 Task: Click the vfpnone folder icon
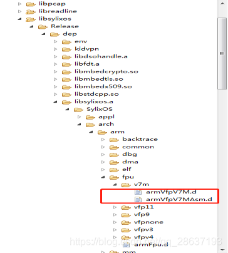[x=126, y=222]
